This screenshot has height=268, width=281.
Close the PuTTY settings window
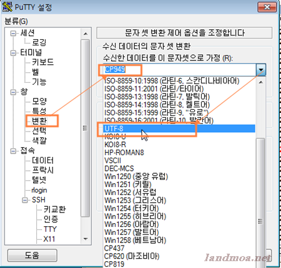267,7
